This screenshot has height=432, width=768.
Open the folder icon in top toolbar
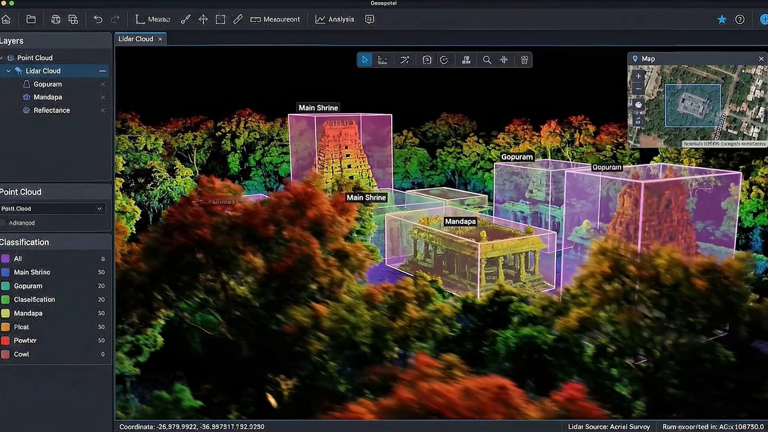click(x=31, y=19)
